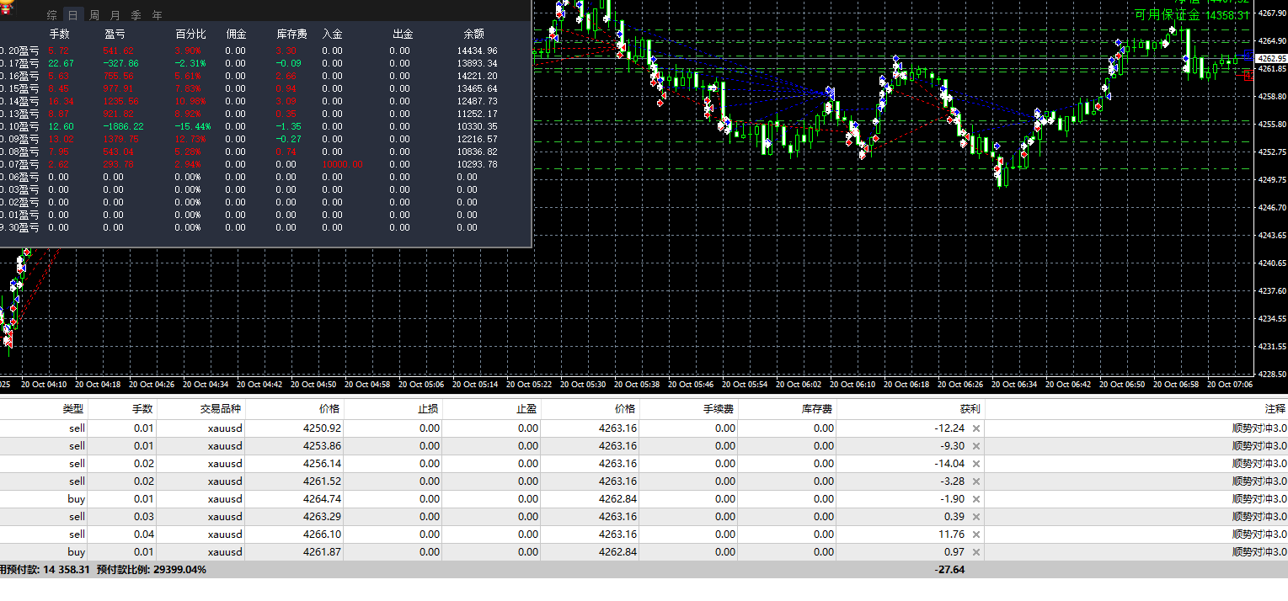Open the 月 (monthly) statistics tab
This screenshot has width=1288, height=601.
(115, 15)
